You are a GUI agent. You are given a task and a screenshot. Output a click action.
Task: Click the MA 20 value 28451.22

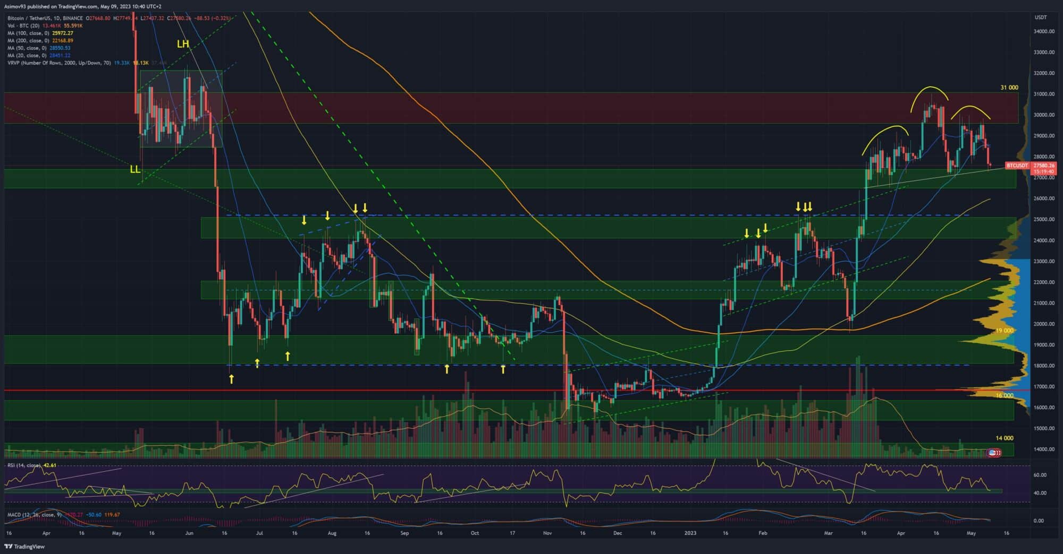coord(60,55)
